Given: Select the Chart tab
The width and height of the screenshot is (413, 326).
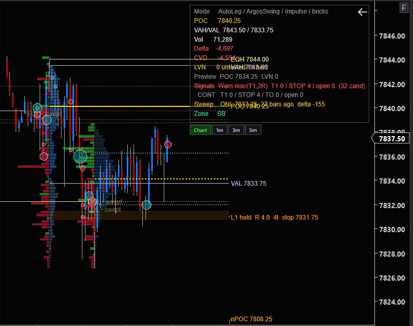Looking at the screenshot, I should (x=200, y=130).
